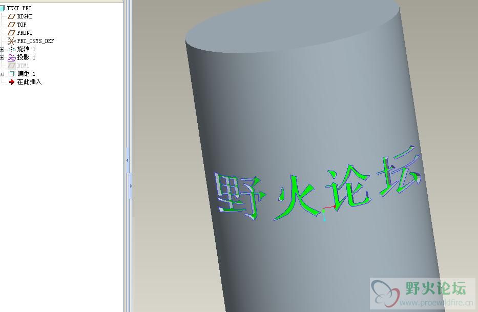This screenshot has width=478, height=312.
Task: Select the embossed 野 character on cylinder
Action: coord(240,196)
